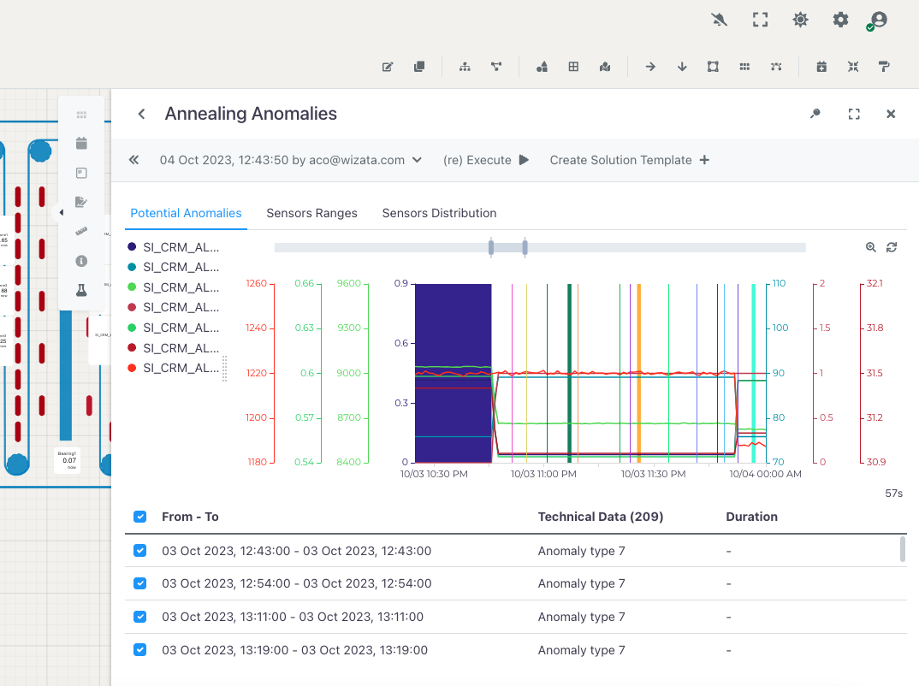
Task: Toggle the light theme sun icon
Action: point(800,20)
